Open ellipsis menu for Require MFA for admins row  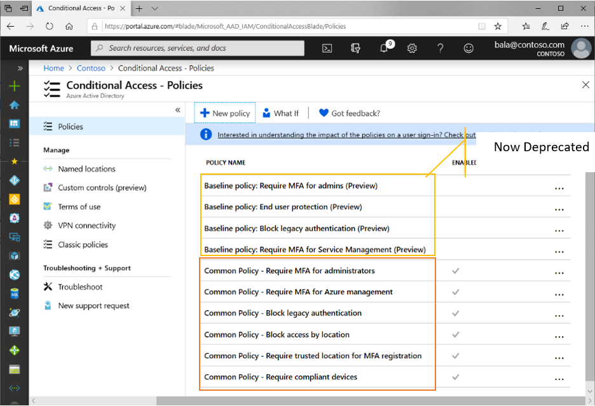pos(559,188)
